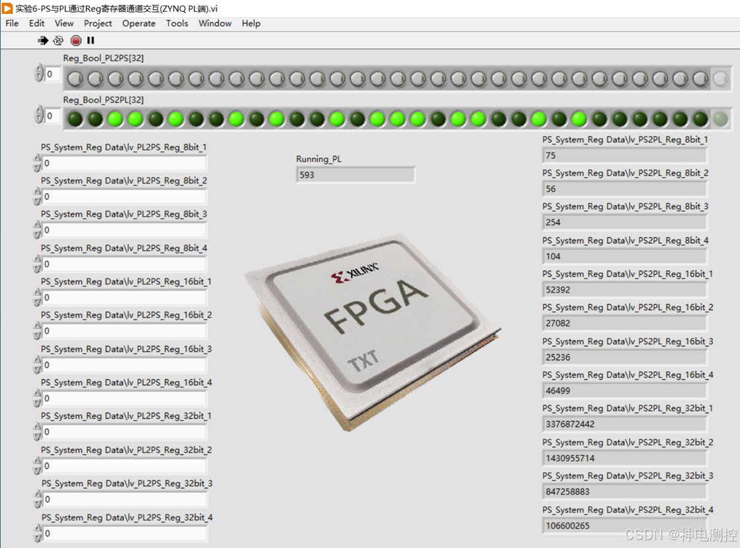This screenshot has width=740, height=548.
Task: Open the Operate menu
Action: point(139,23)
